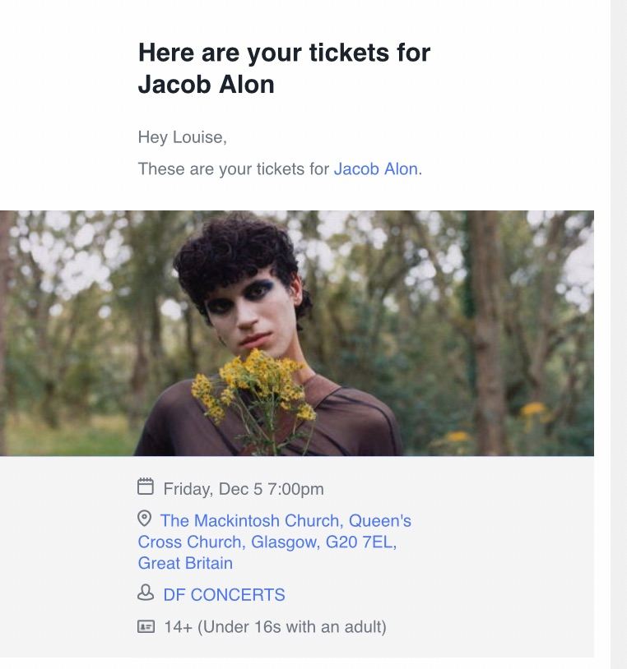Click the "Hey Louise," greeting text
This screenshot has height=669, width=627.
(x=182, y=137)
